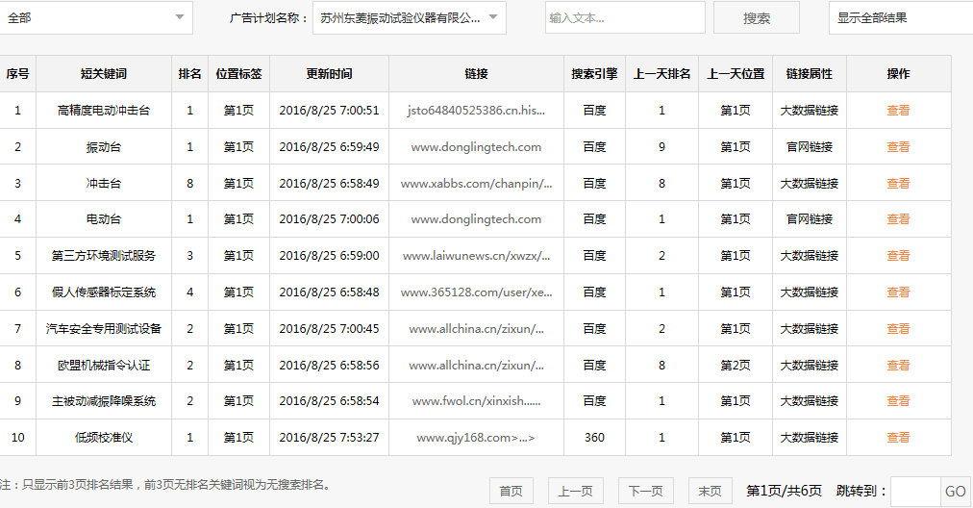Click the 上一天位置 column header

click(x=736, y=74)
